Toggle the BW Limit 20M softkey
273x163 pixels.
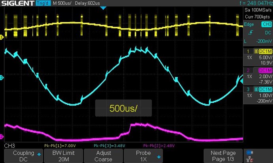(63, 156)
